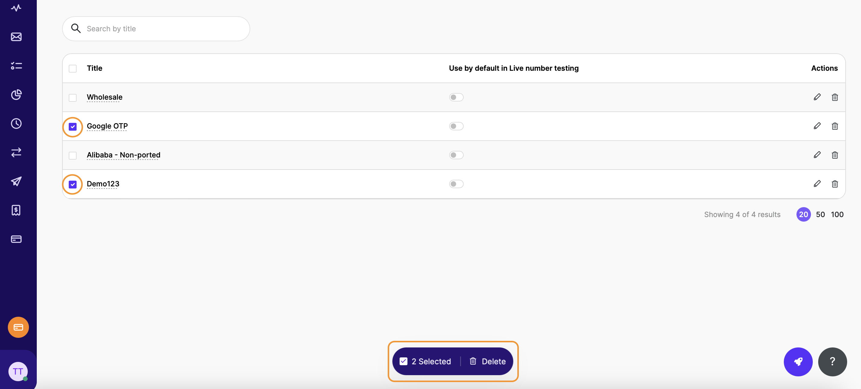Click the Search by title field

point(164,29)
